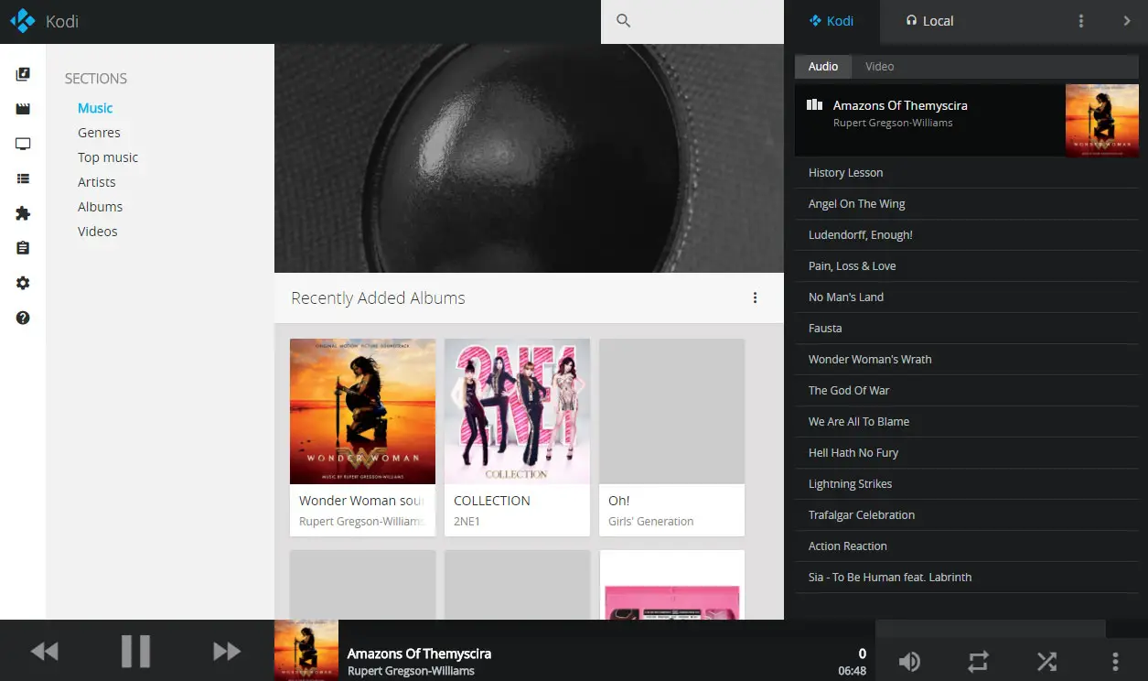
Task: Open the Add-ons puzzle piece icon
Action: (x=23, y=213)
